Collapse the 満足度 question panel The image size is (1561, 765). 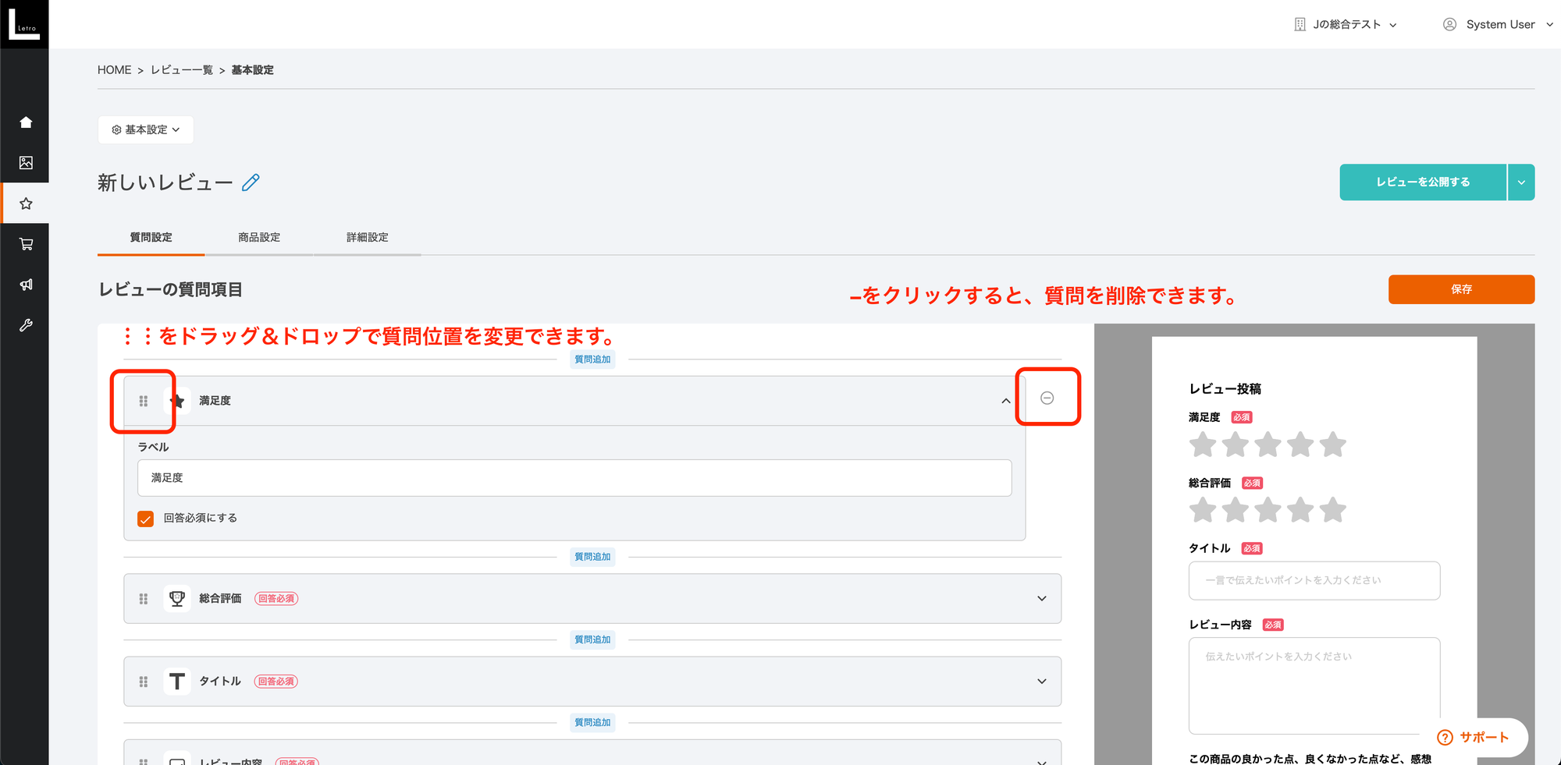click(1005, 401)
